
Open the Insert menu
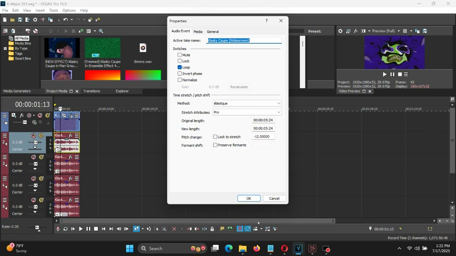[40, 10]
